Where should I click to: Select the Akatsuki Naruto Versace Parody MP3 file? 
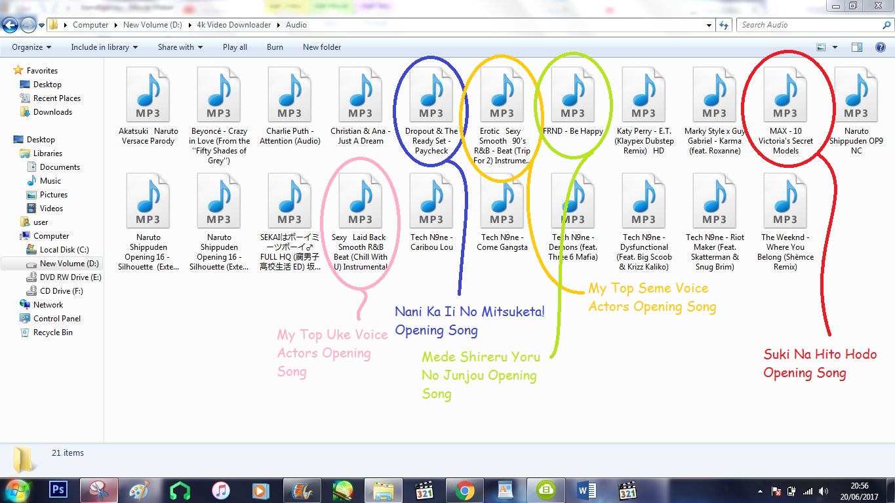[148, 105]
